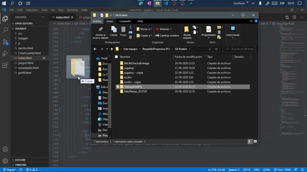
Task: Uncheck the ManejoDeAPIS folder checkbox
Action: point(118,87)
